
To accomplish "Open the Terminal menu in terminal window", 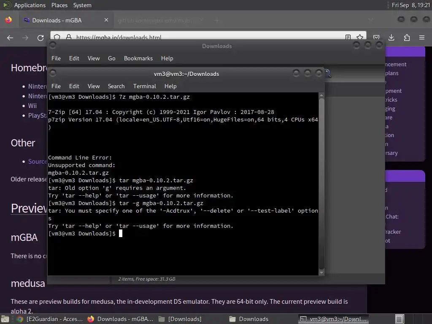I will click(145, 86).
